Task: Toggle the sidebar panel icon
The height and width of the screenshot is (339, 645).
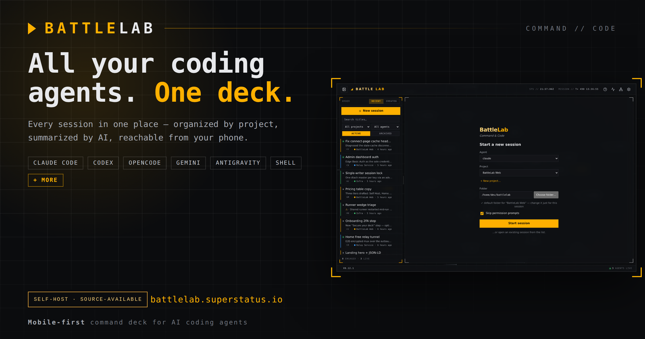Action: (x=344, y=89)
